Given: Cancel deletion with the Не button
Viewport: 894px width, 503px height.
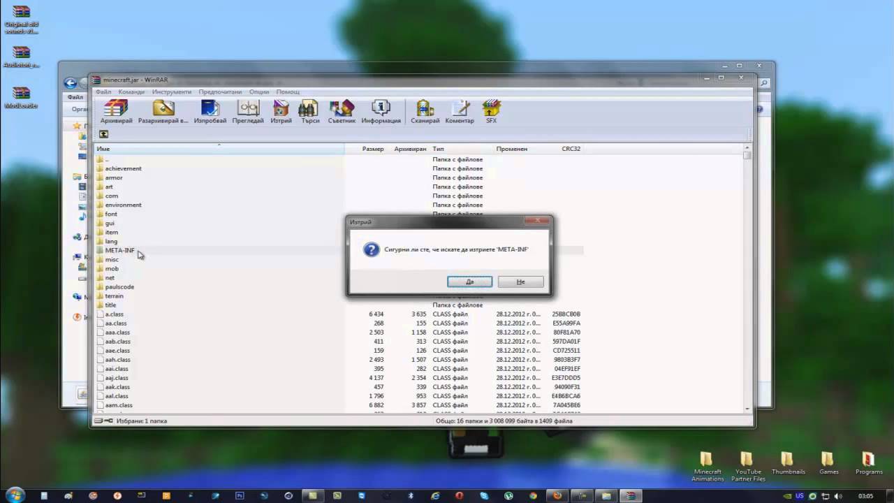Looking at the screenshot, I should click(520, 282).
